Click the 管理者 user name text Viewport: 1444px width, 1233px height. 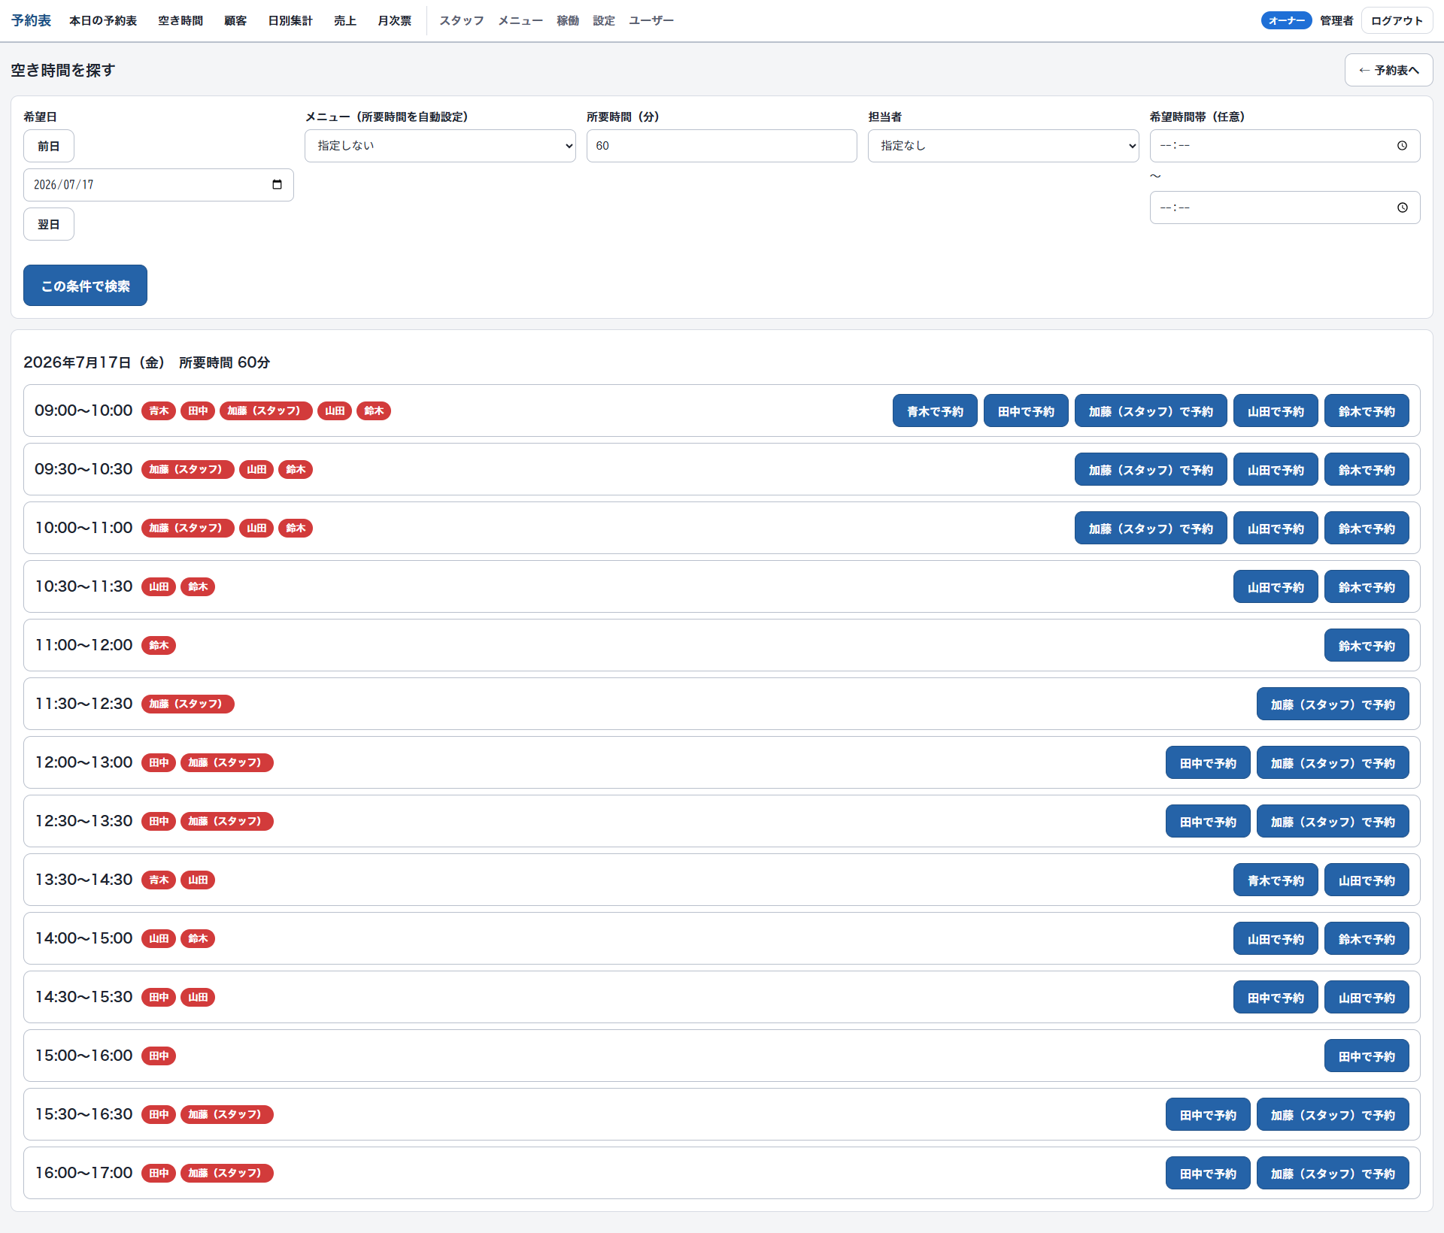coord(1336,20)
